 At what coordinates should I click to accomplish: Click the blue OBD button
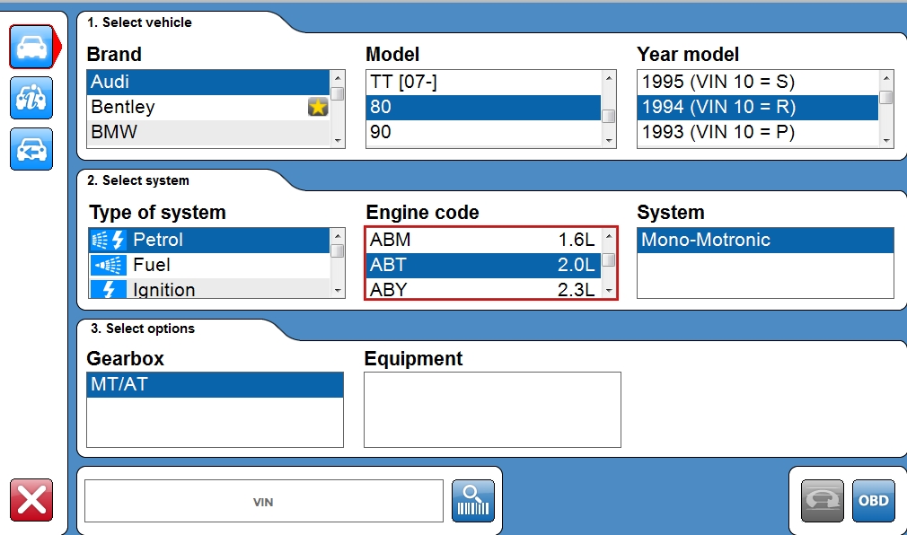click(874, 500)
